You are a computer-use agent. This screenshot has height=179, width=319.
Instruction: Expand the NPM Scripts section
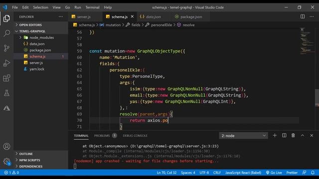[x=41, y=160]
